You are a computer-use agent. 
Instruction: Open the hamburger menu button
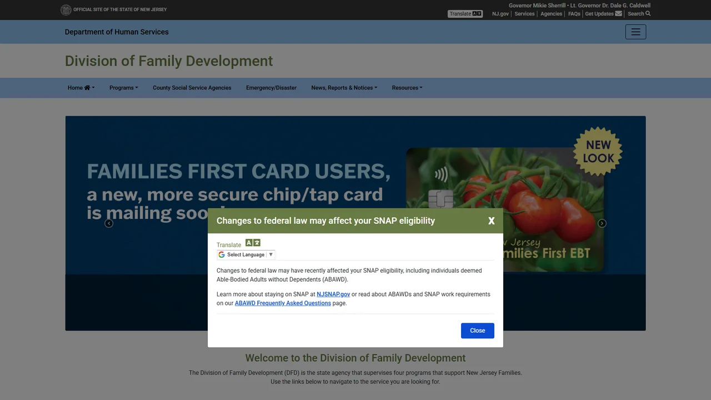point(635,32)
